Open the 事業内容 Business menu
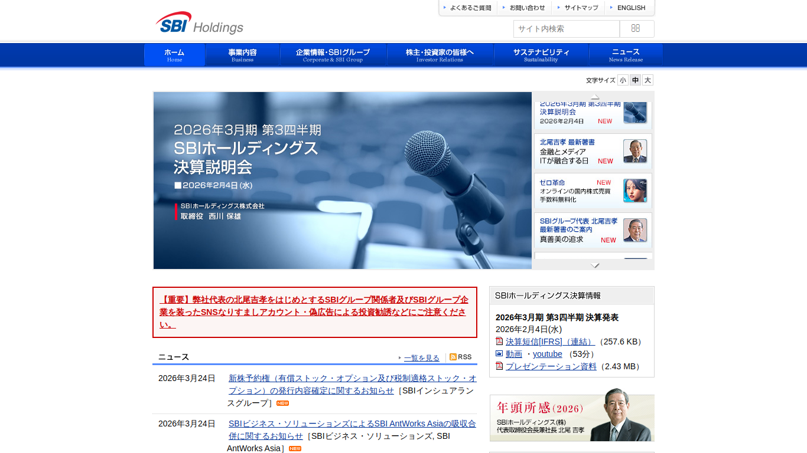Image resolution: width=807 pixels, height=453 pixels. point(242,55)
